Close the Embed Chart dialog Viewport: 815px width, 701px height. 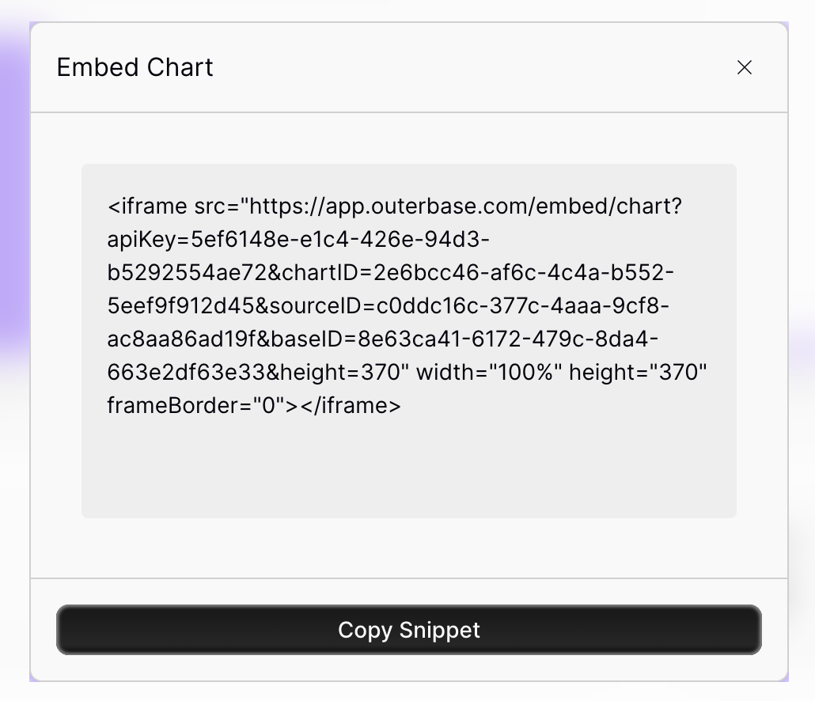click(745, 67)
